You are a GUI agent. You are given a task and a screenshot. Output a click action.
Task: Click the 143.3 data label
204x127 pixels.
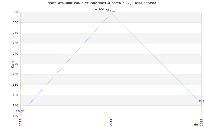(x=200, y=101)
